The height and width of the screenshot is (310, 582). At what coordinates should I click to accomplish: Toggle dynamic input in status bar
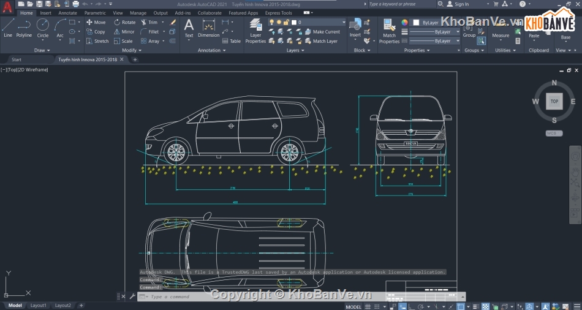402,307
